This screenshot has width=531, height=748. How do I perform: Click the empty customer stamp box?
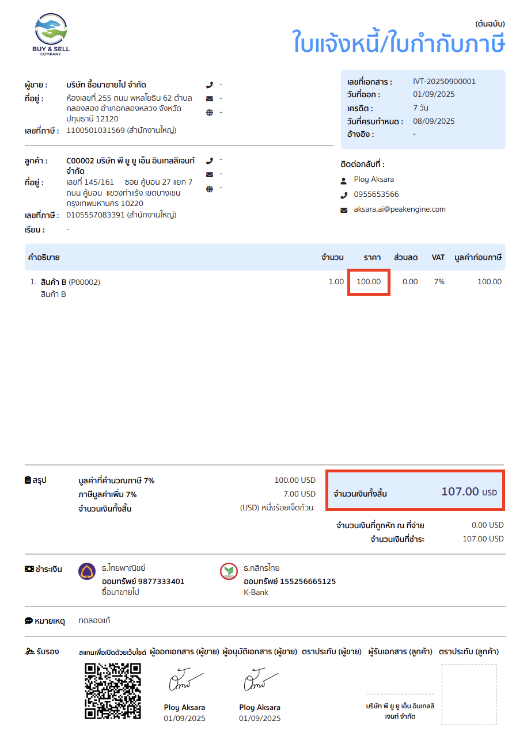coord(469,694)
